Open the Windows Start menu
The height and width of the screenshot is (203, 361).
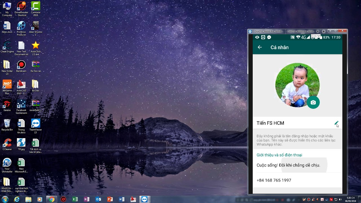pos(5,199)
